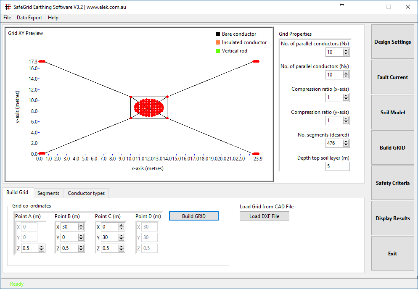
Task: Click the green Vertical rod legend swatch
Action: point(217,50)
